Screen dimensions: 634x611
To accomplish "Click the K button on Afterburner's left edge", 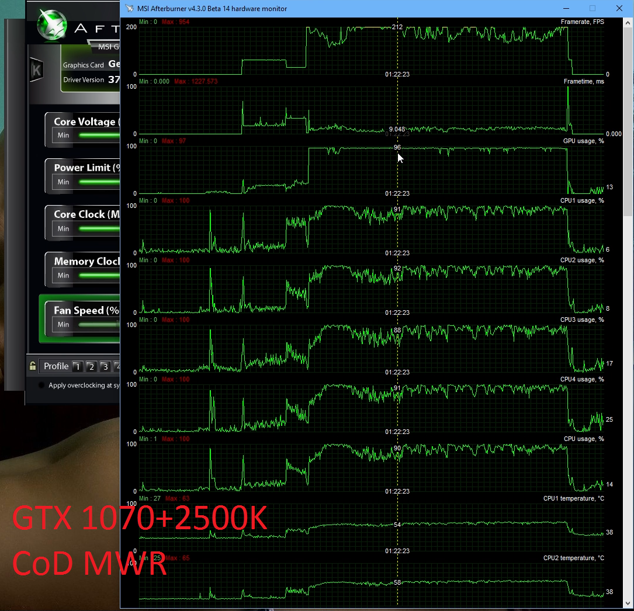I will point(37,70).
